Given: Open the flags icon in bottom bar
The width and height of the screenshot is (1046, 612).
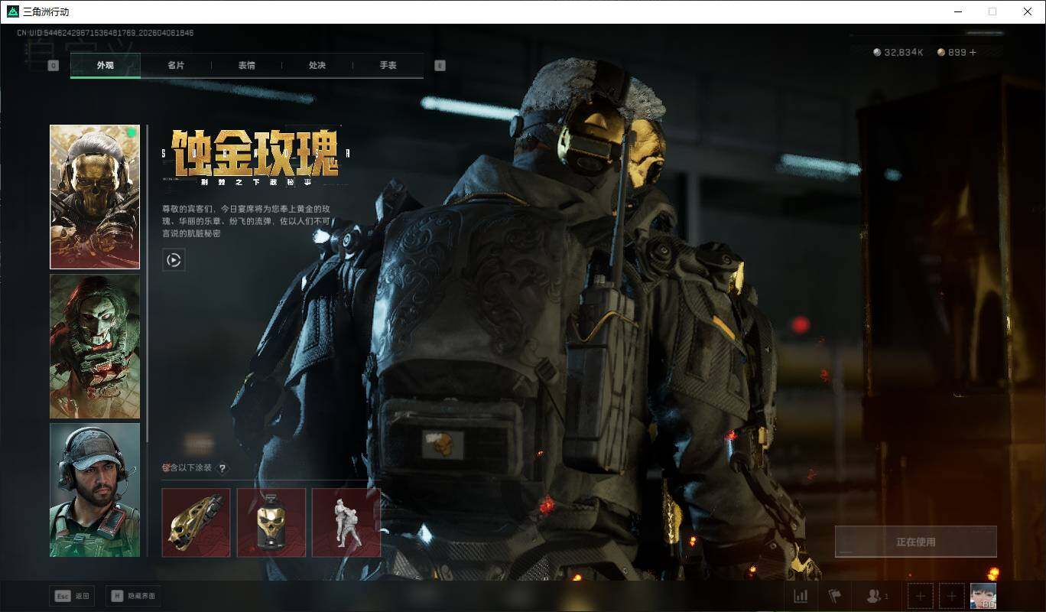Looking at the screenshot, I should click(834, 596).
